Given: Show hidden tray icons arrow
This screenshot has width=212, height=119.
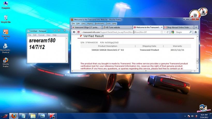Looking at the screenshot, I should point(185,116).
